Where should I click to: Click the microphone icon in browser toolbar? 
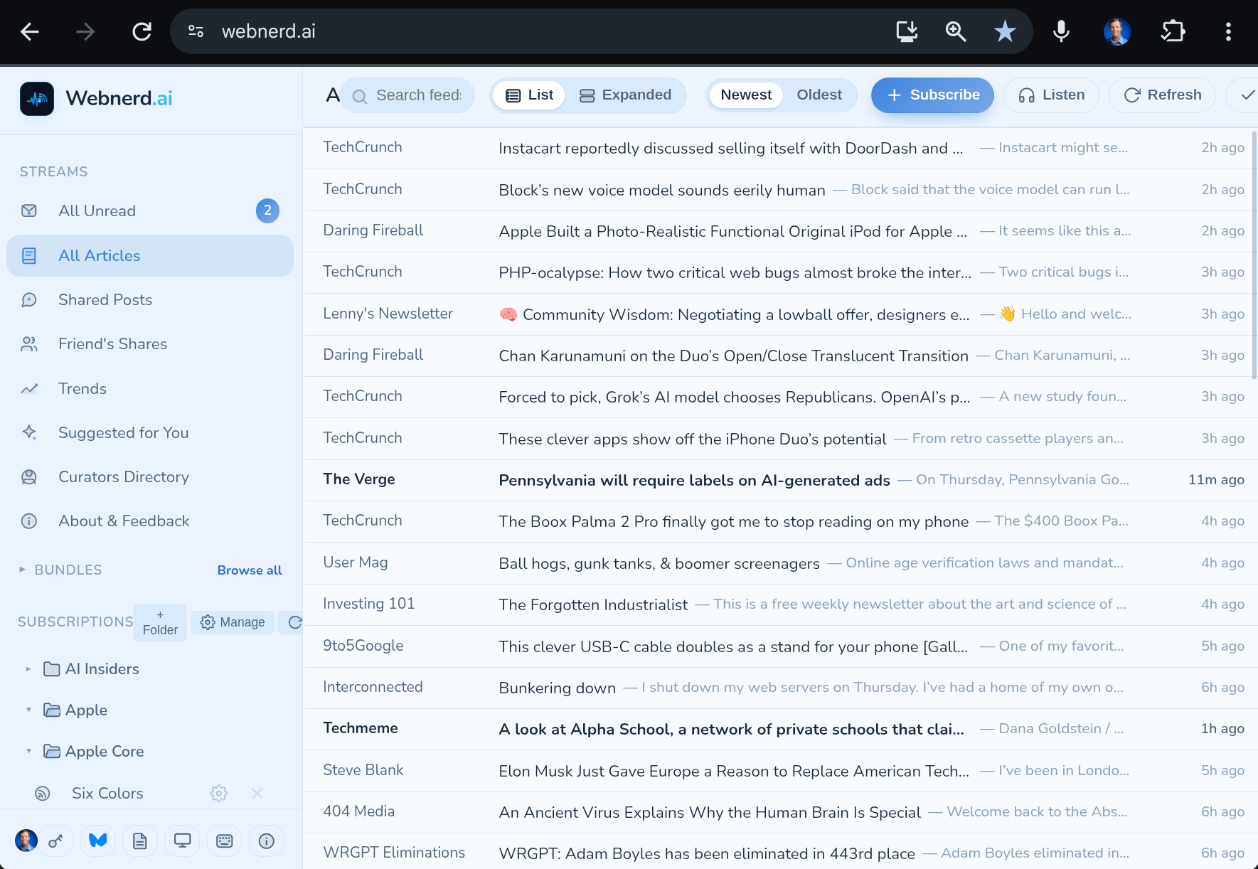tap(1061, 31)
